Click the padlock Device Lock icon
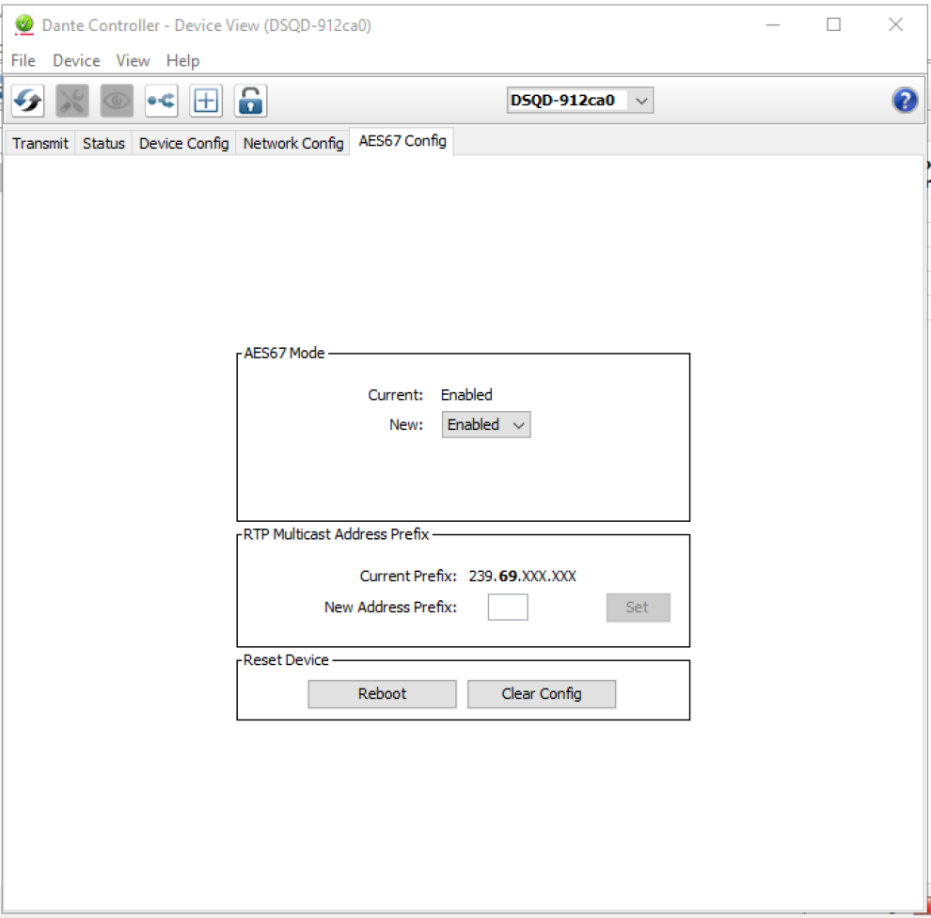 [x=250, y=101]
